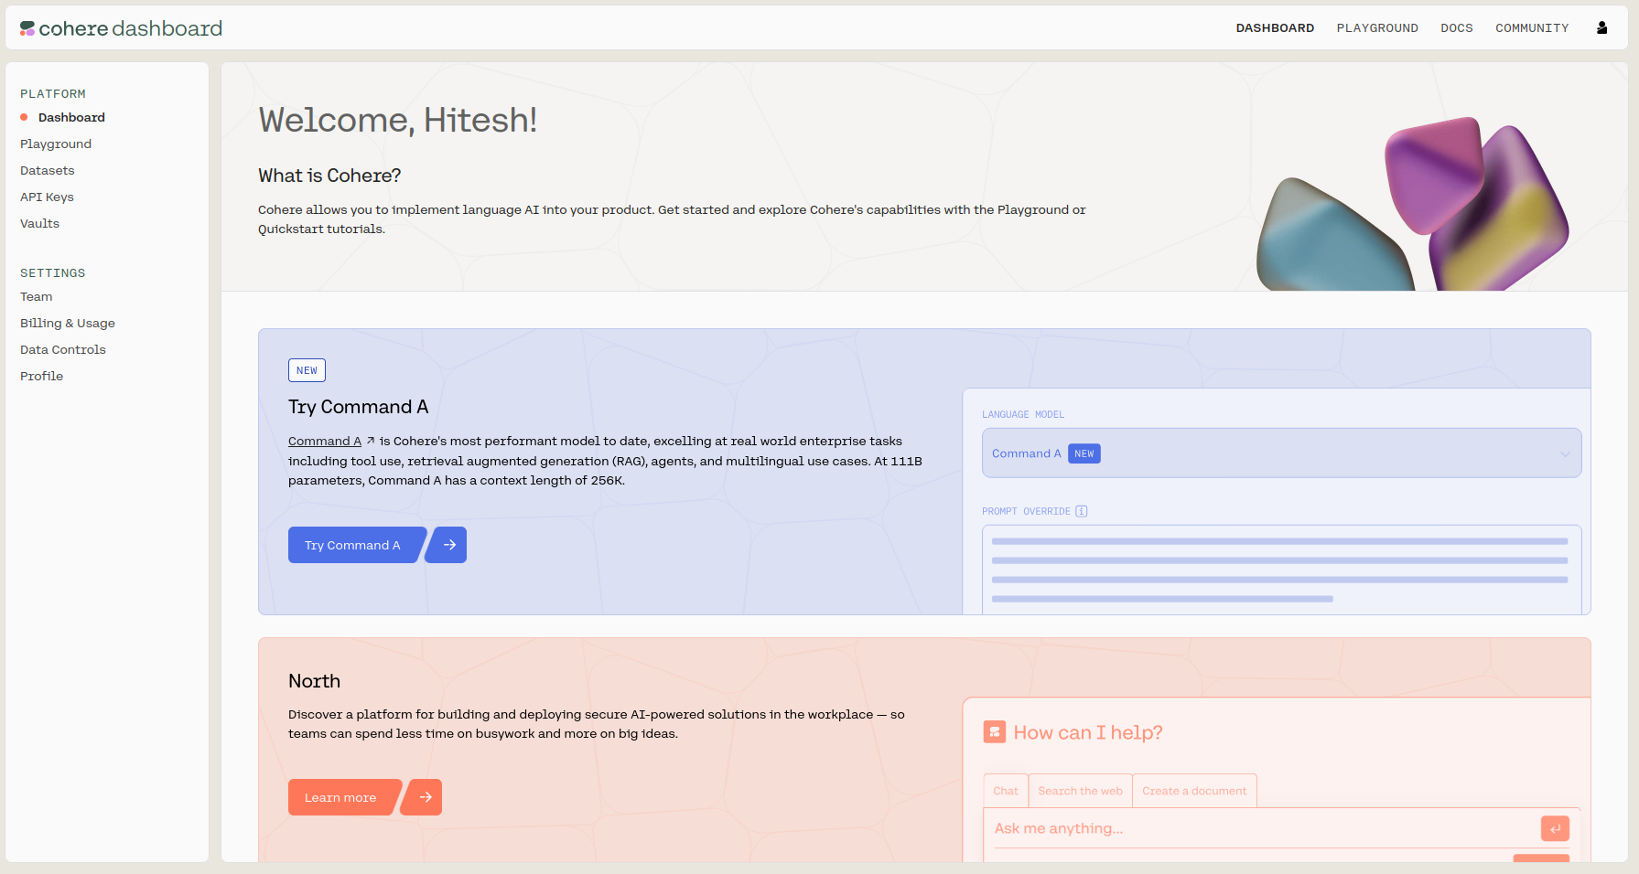Click the Try Command A button
The image size is (1639, 874).
coord(352,545)
